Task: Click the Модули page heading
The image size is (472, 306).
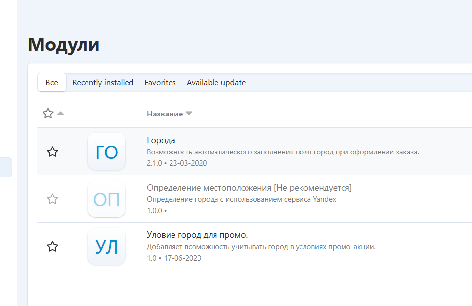Action: point(63,44)
